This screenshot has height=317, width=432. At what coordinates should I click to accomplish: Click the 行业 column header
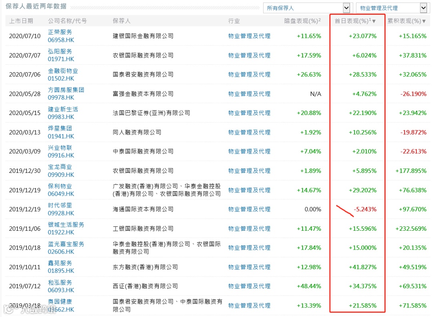(234, 21)
